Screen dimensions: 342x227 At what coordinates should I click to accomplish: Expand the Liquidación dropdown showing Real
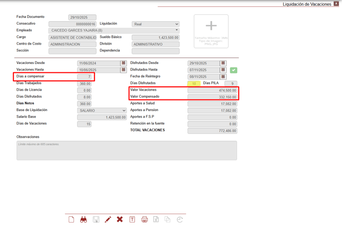pyautogui.click(x=156, y=24)
